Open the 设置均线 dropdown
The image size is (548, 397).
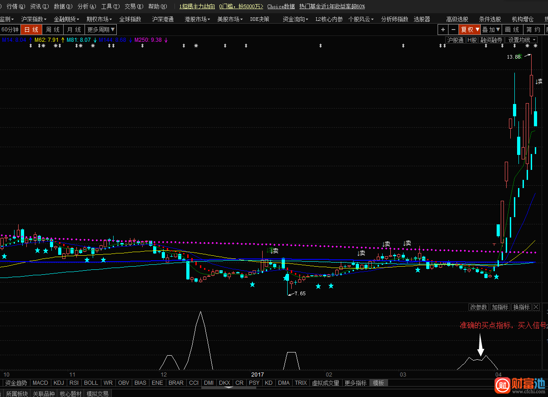pos(522,40)
